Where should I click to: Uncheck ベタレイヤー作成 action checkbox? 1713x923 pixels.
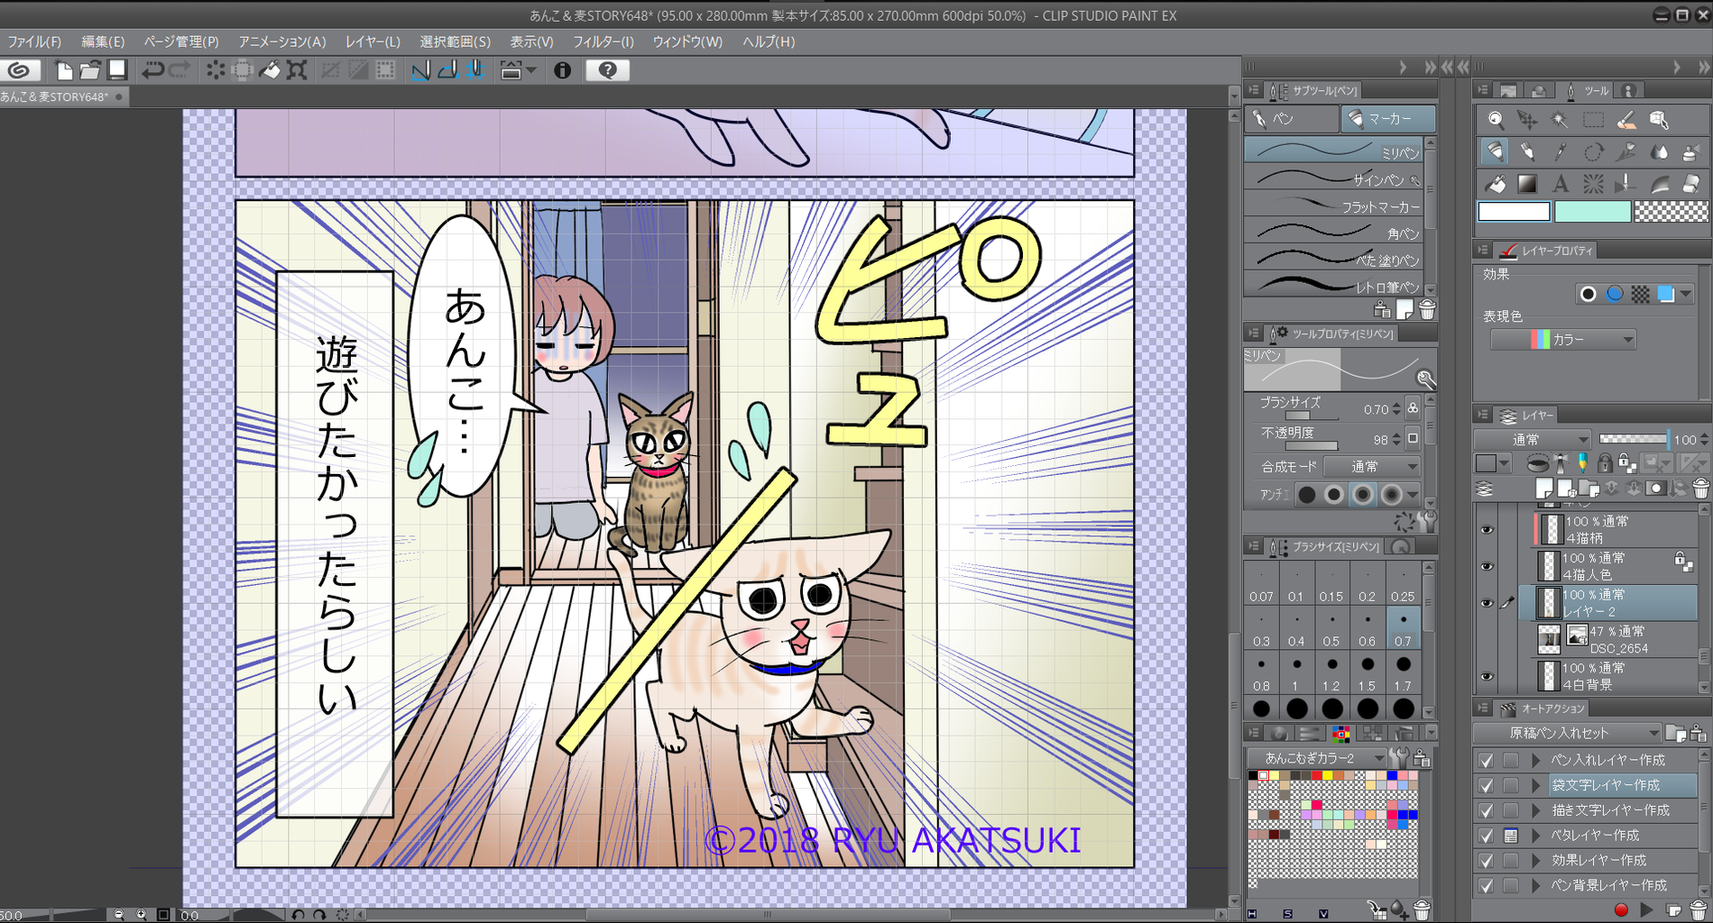[1486, 836]
